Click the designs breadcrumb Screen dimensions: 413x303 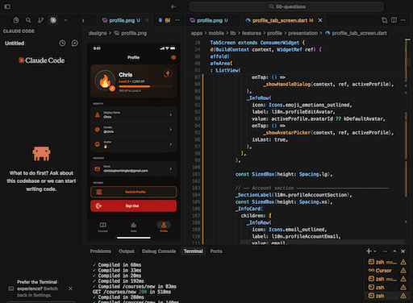point(98,33)
